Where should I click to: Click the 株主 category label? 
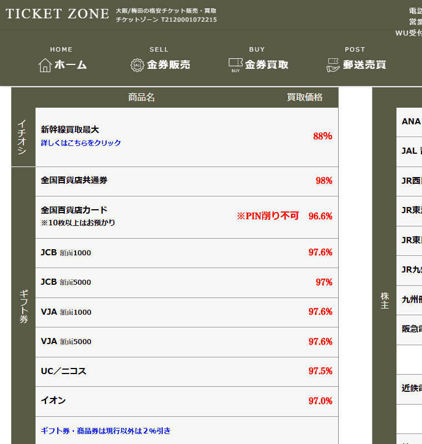pos(385,301)
